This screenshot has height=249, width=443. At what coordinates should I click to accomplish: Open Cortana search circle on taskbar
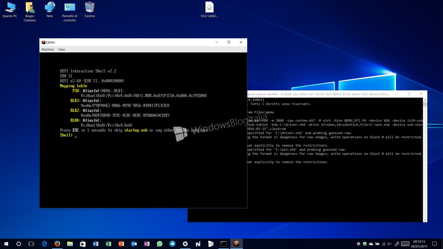point(19,244)
